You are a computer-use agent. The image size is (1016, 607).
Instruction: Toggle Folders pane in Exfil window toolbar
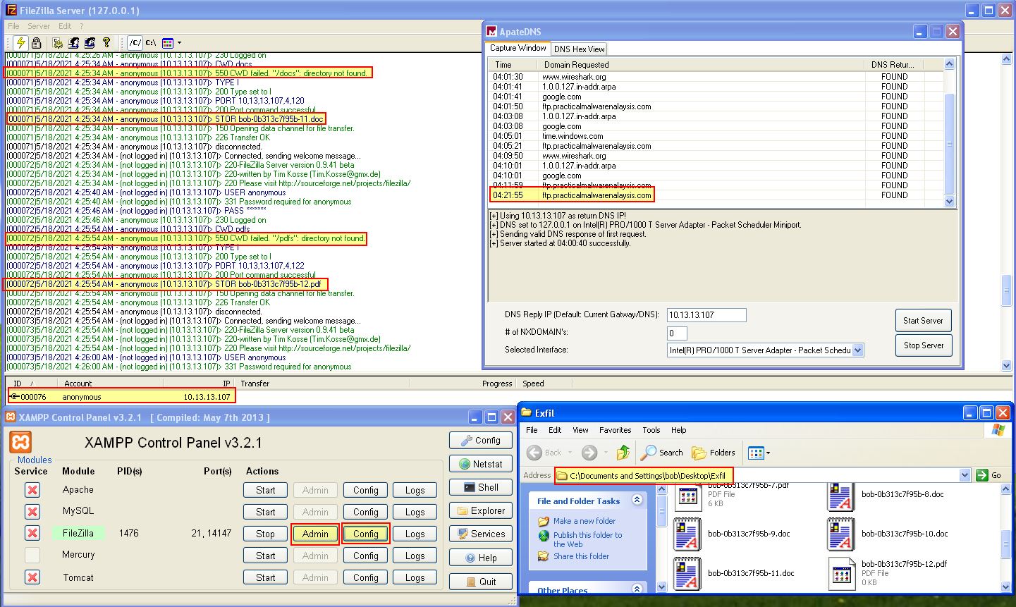714,453
